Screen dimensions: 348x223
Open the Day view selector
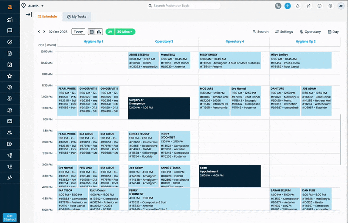[333, 32]
